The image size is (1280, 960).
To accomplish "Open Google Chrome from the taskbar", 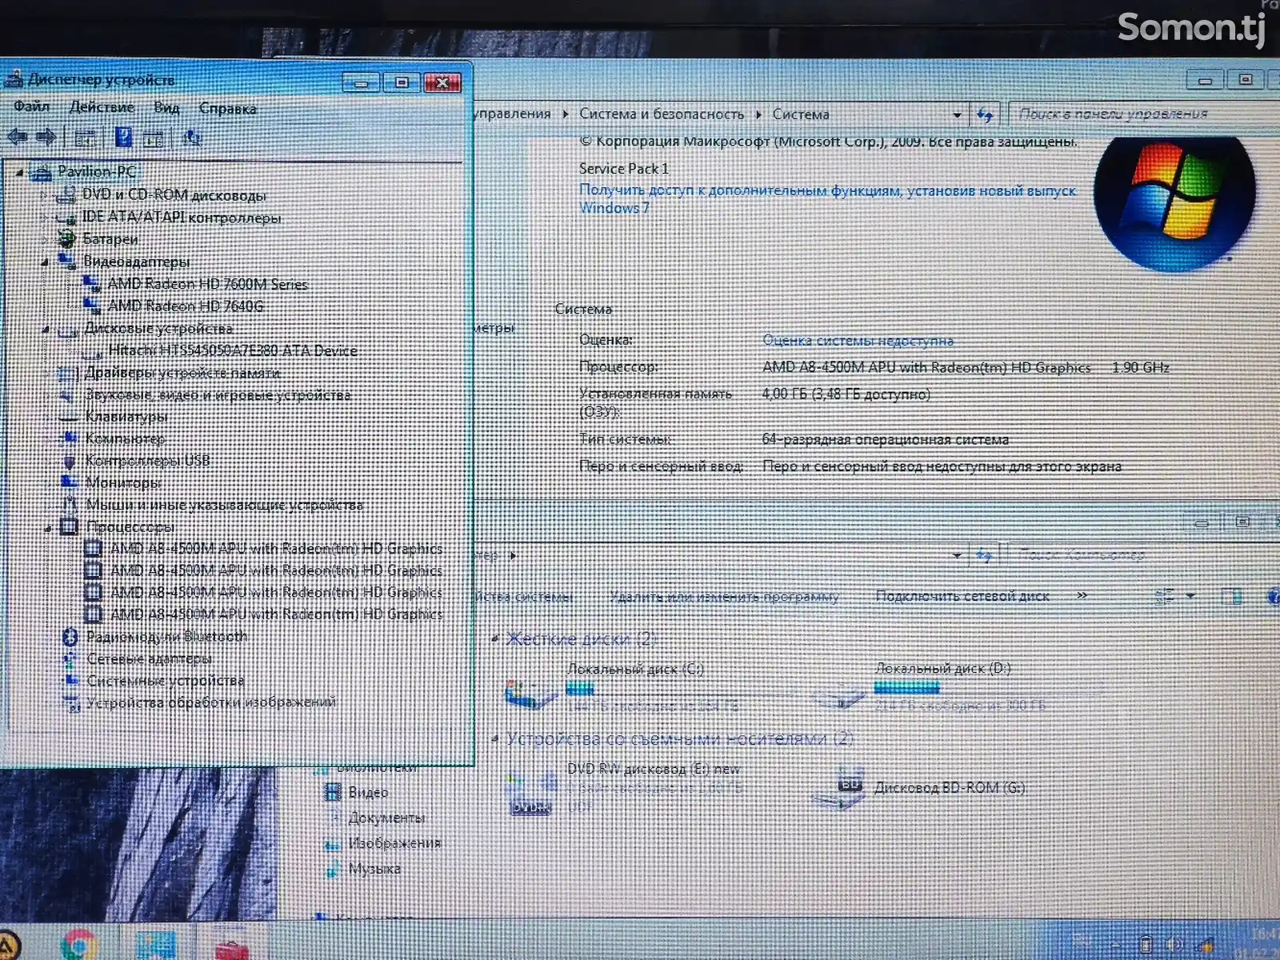I will point(78,945).
